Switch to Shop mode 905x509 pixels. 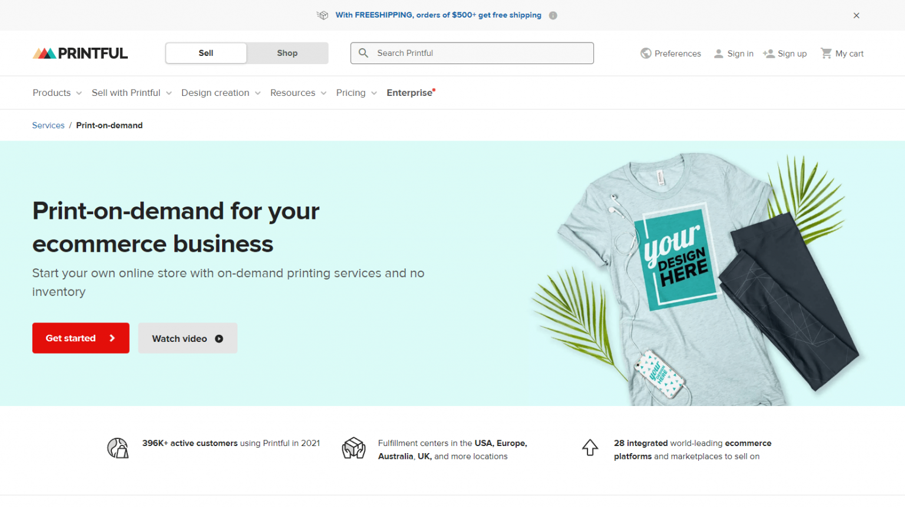pyautogui.click(x=287, y=53)
